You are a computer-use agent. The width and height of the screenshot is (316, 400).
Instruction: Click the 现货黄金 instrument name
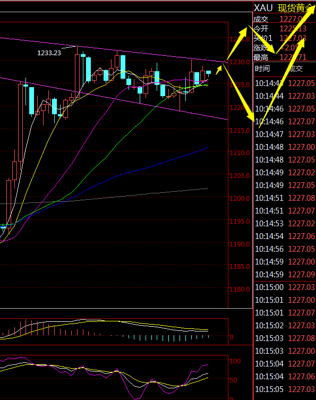click(296, 8)
